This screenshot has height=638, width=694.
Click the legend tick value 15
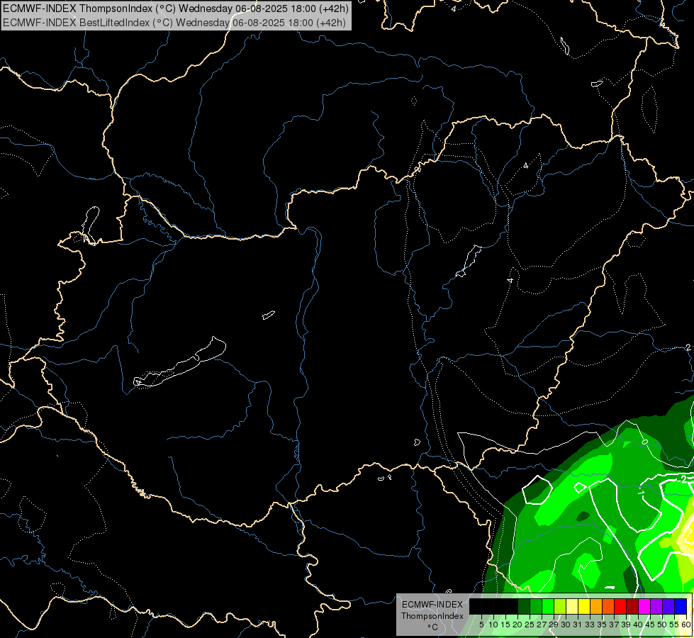[505, 625]
